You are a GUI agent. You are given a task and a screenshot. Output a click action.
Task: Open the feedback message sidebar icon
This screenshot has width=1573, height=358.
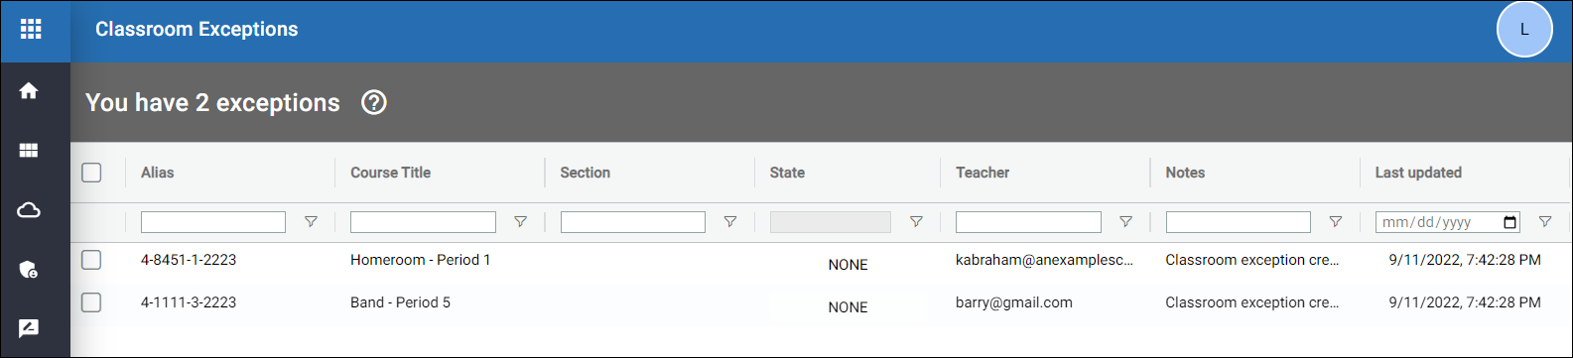[x=29, y=328]
